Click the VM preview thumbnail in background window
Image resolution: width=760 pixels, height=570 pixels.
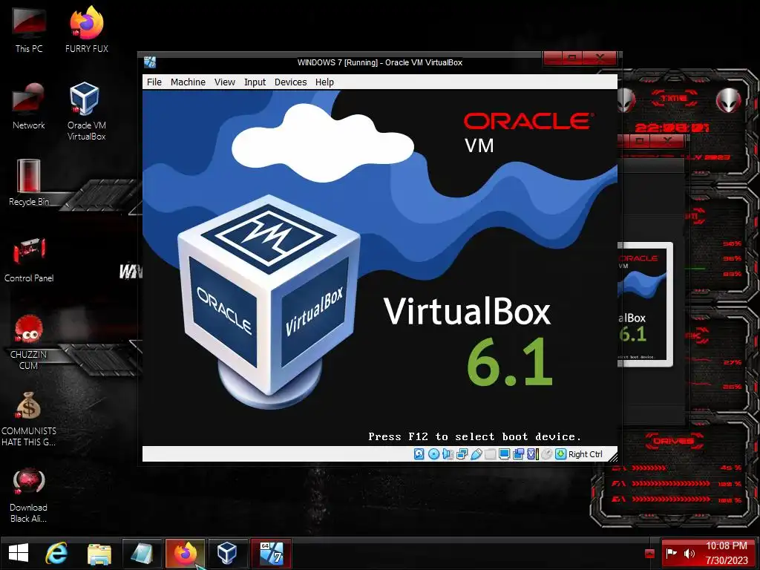645,305
